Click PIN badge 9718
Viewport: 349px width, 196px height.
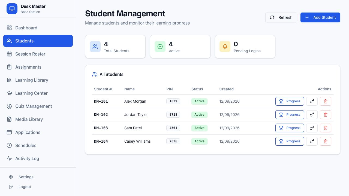coord(173,115)
